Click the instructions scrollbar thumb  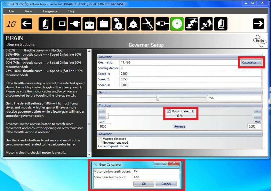89,124
